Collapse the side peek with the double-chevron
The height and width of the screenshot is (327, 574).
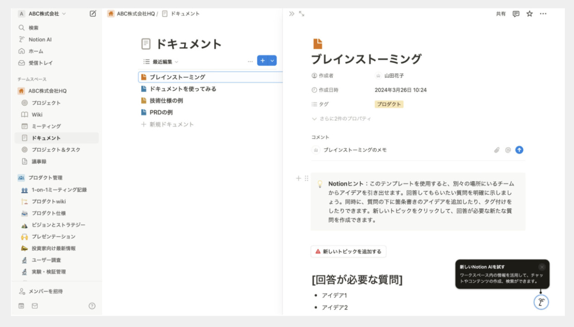pyautogui.click(x=291, y=13)
